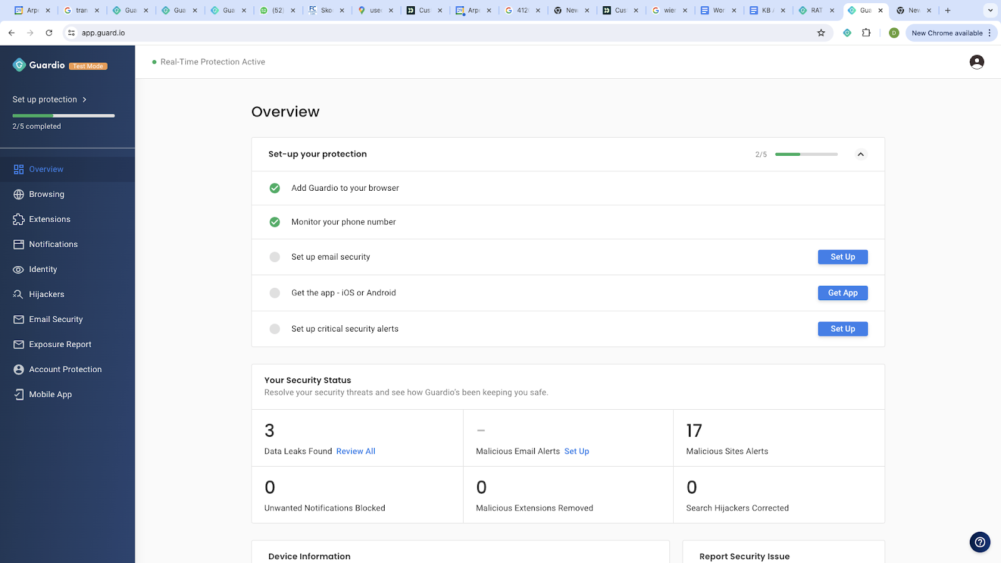Go to Identity section via eye icon
The height and width of the screenshot is (563, 1001).
pos(18,269)
